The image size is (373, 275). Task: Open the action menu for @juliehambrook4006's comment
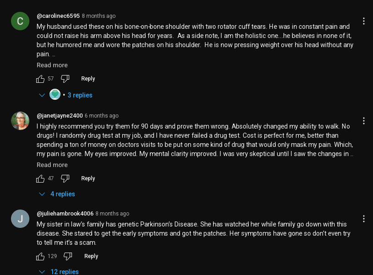pyautogui.click(x=363, y=219)
